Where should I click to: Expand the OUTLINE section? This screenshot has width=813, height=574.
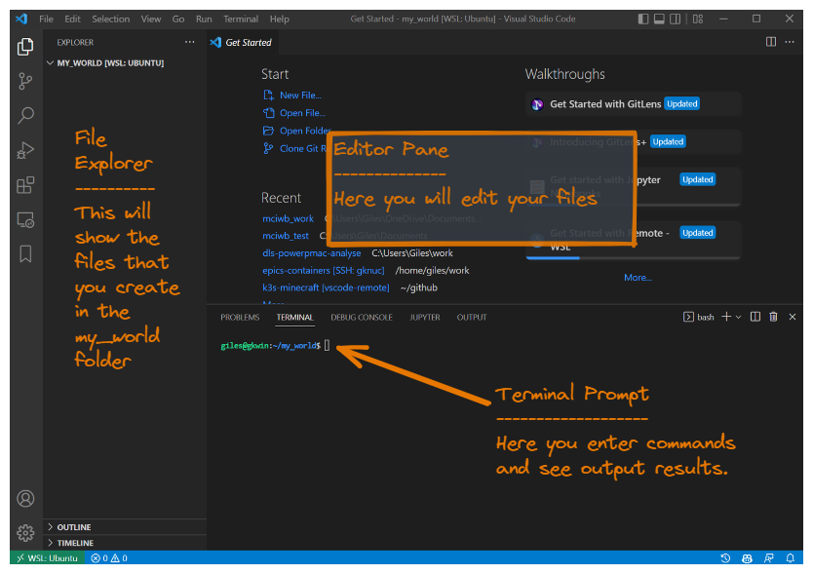pos(74,527)
